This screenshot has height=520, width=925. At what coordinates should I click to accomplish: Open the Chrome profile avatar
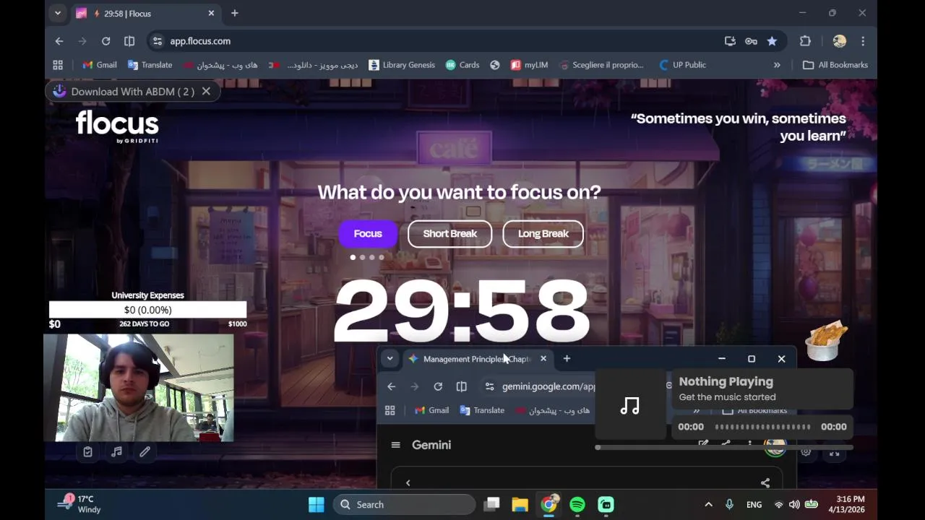coord(839,41)
